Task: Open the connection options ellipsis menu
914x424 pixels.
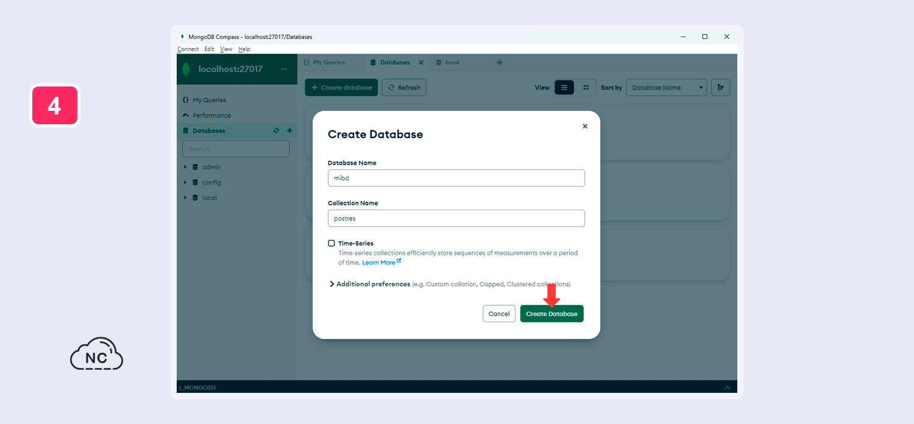Action: (283, 69)
